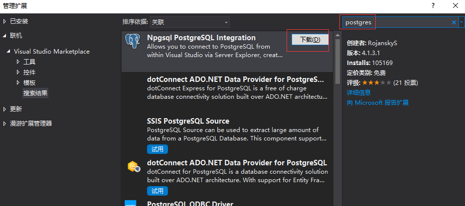
Task: Select the 已安装 category
Action: pos(19,21)
